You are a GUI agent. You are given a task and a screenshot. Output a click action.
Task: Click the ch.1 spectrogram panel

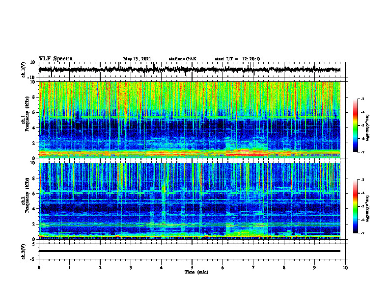pyautogui.click(x=190, y=120)
